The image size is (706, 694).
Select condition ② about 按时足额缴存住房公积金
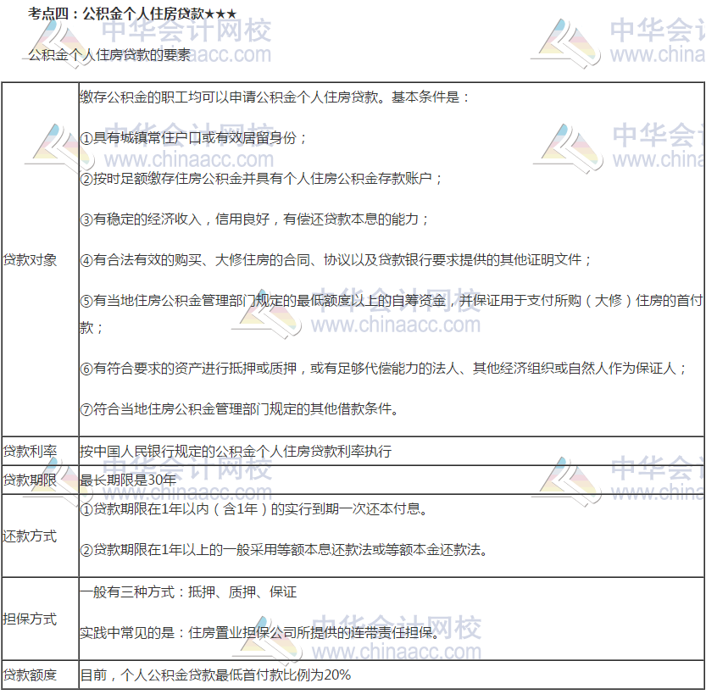(x=261, y=178)
